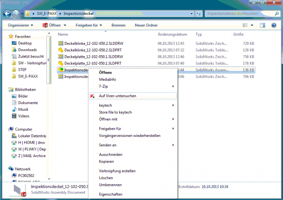Click the Back navigation arrow
The height and width of the screenshot is (200, 283).
[x=7, y=13]
